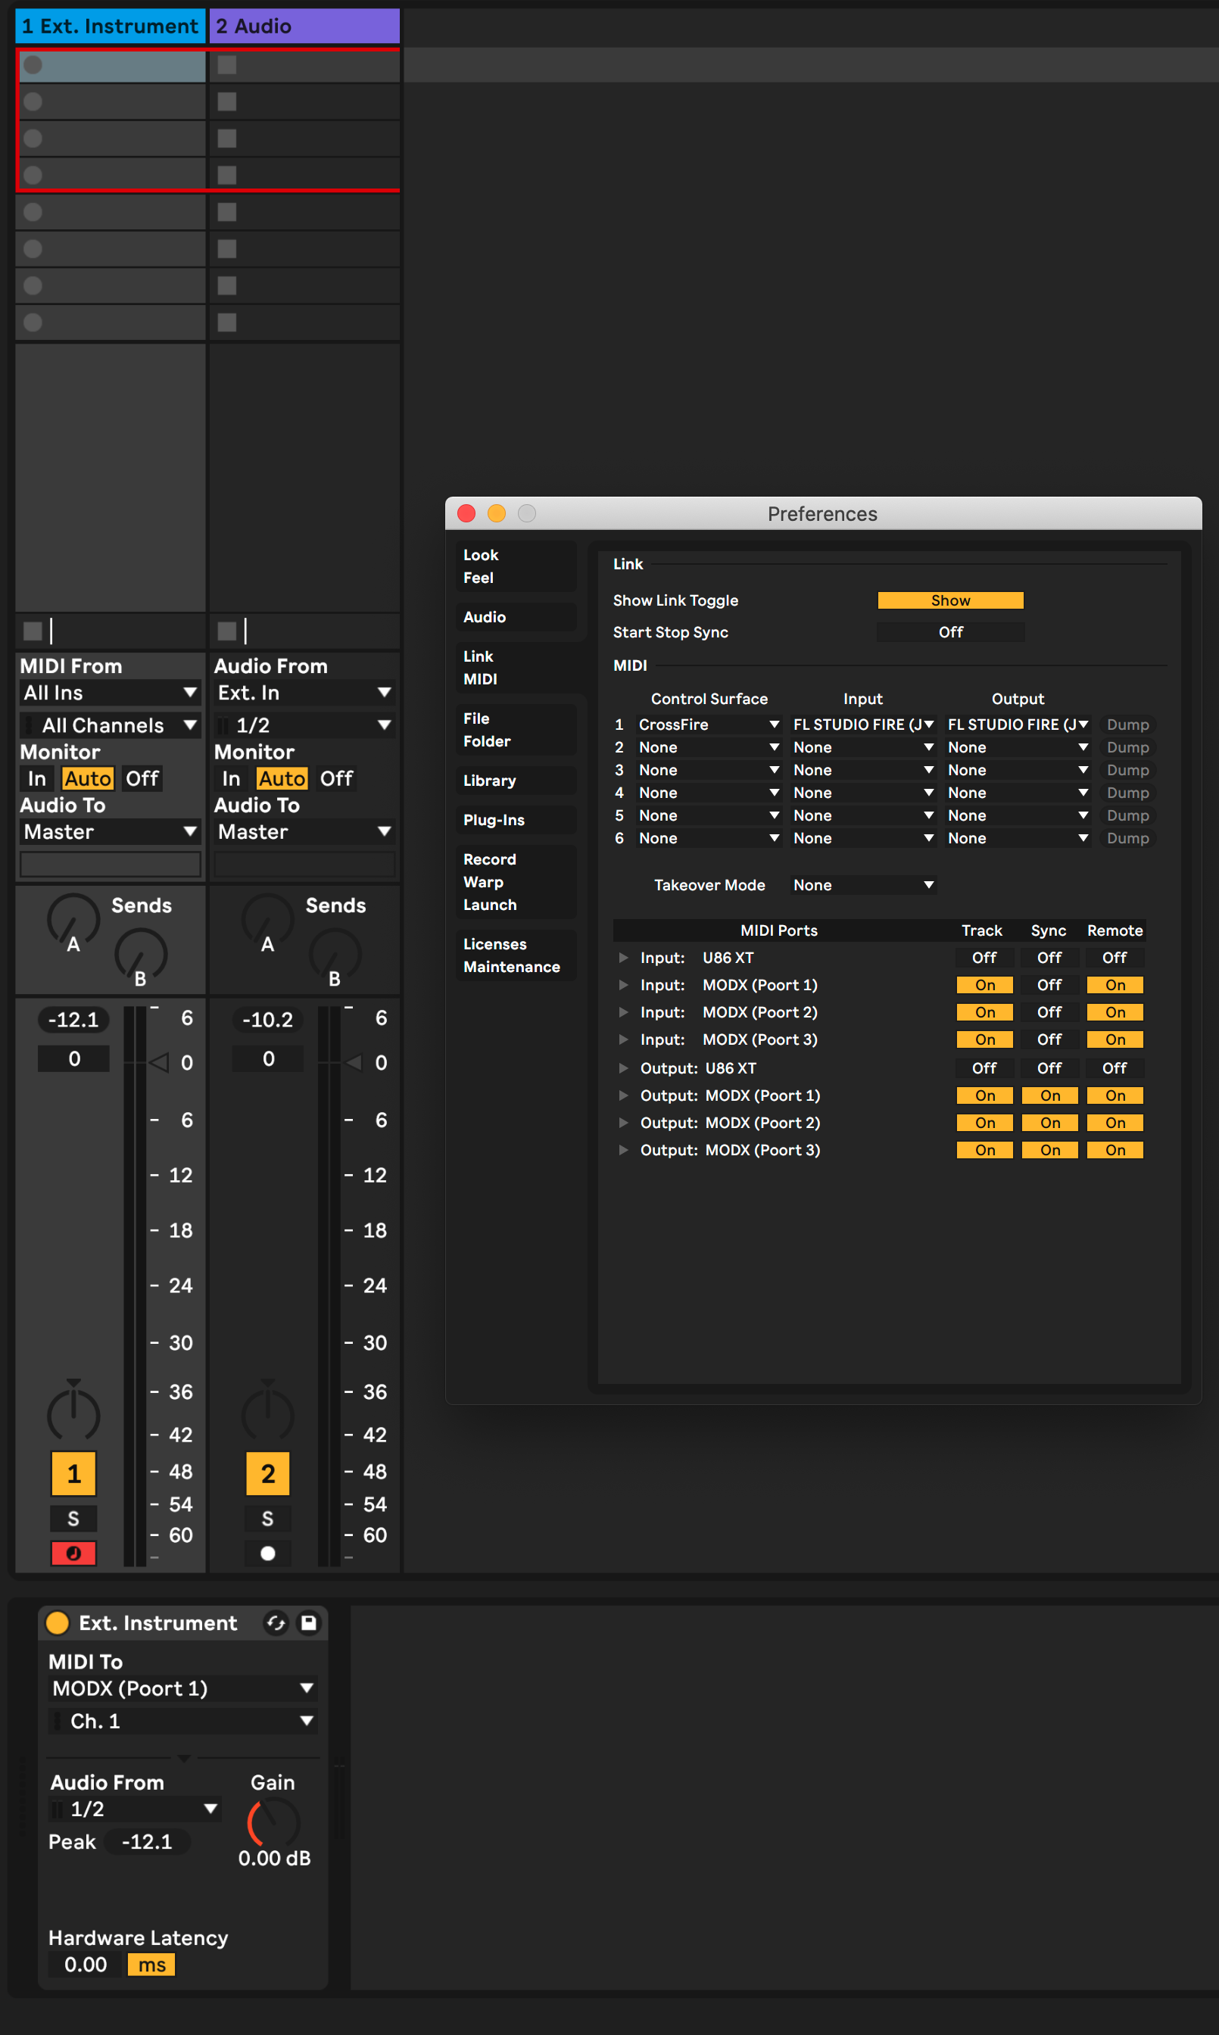Click the Ext. Instrument device activator dot

(x=58, y=1622)
